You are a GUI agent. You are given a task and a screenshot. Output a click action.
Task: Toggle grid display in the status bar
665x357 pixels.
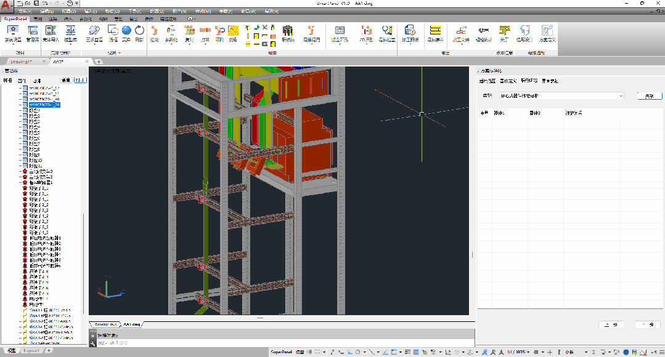tap(309, 352)
